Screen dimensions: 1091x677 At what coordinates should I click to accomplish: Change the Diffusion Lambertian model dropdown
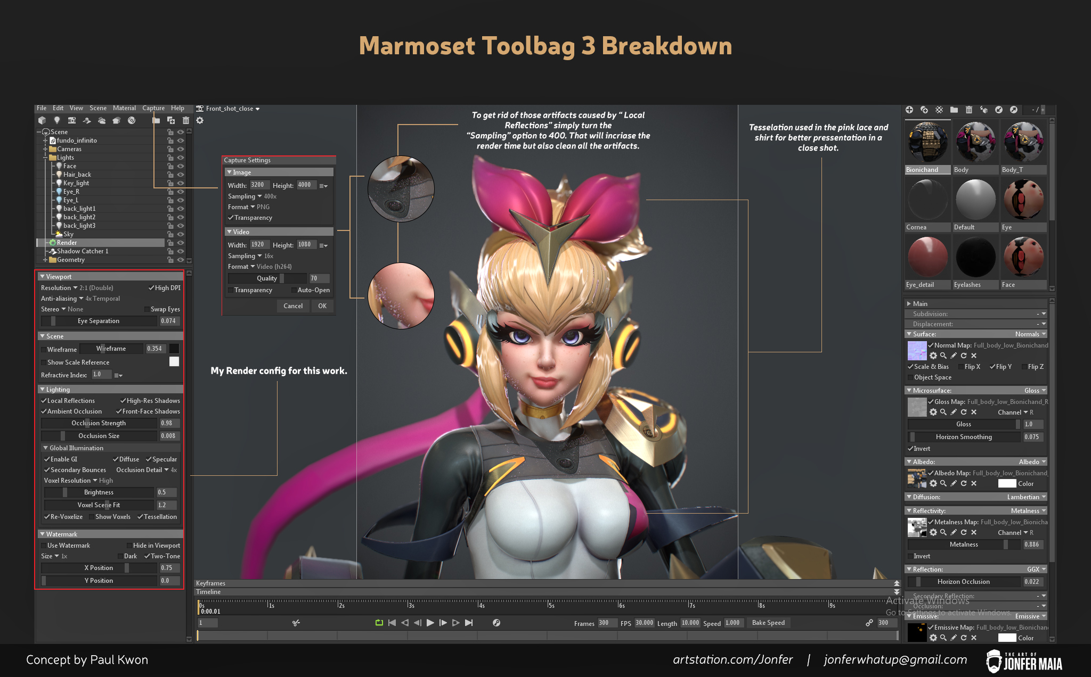pyautogui.click(x=1027, y=497)
